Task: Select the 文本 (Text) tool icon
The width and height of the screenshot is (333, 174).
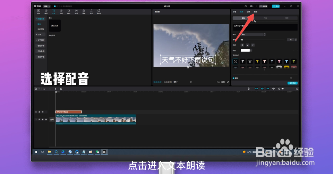Action: pos(53,11)
